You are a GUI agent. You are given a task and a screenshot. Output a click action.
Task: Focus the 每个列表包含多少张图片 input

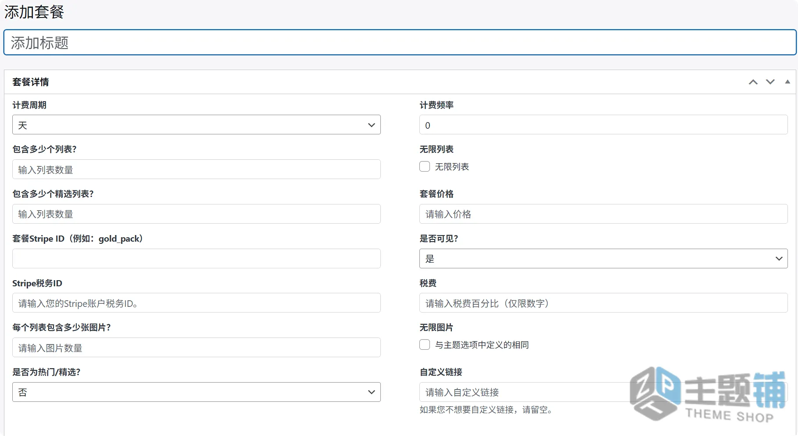(x=196, y=348)
